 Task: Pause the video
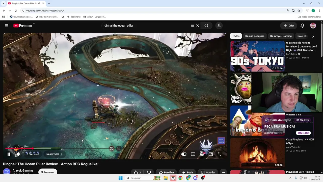click(x=9, y=154)
